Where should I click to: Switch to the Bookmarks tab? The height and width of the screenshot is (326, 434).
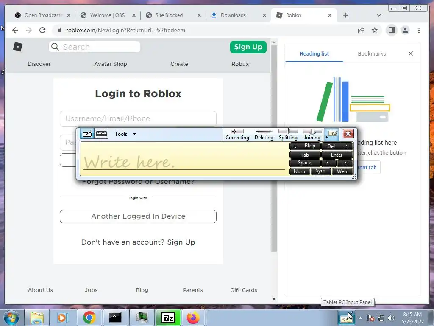[x=372, y=54]
